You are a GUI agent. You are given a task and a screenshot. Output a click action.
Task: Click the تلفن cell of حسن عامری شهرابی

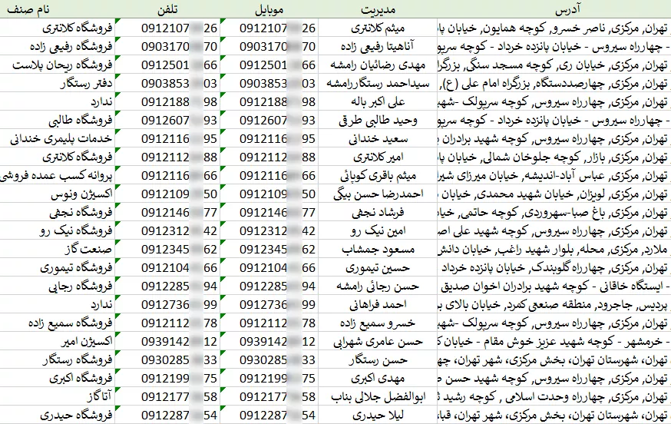[167, 341]
